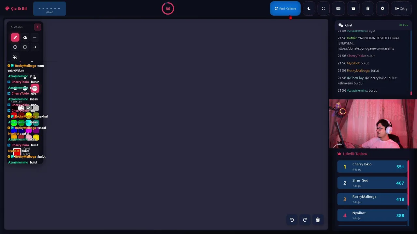This screenshot has width=417, height=234.
Task: Pick the cyan color swatch
Action: 29,123
